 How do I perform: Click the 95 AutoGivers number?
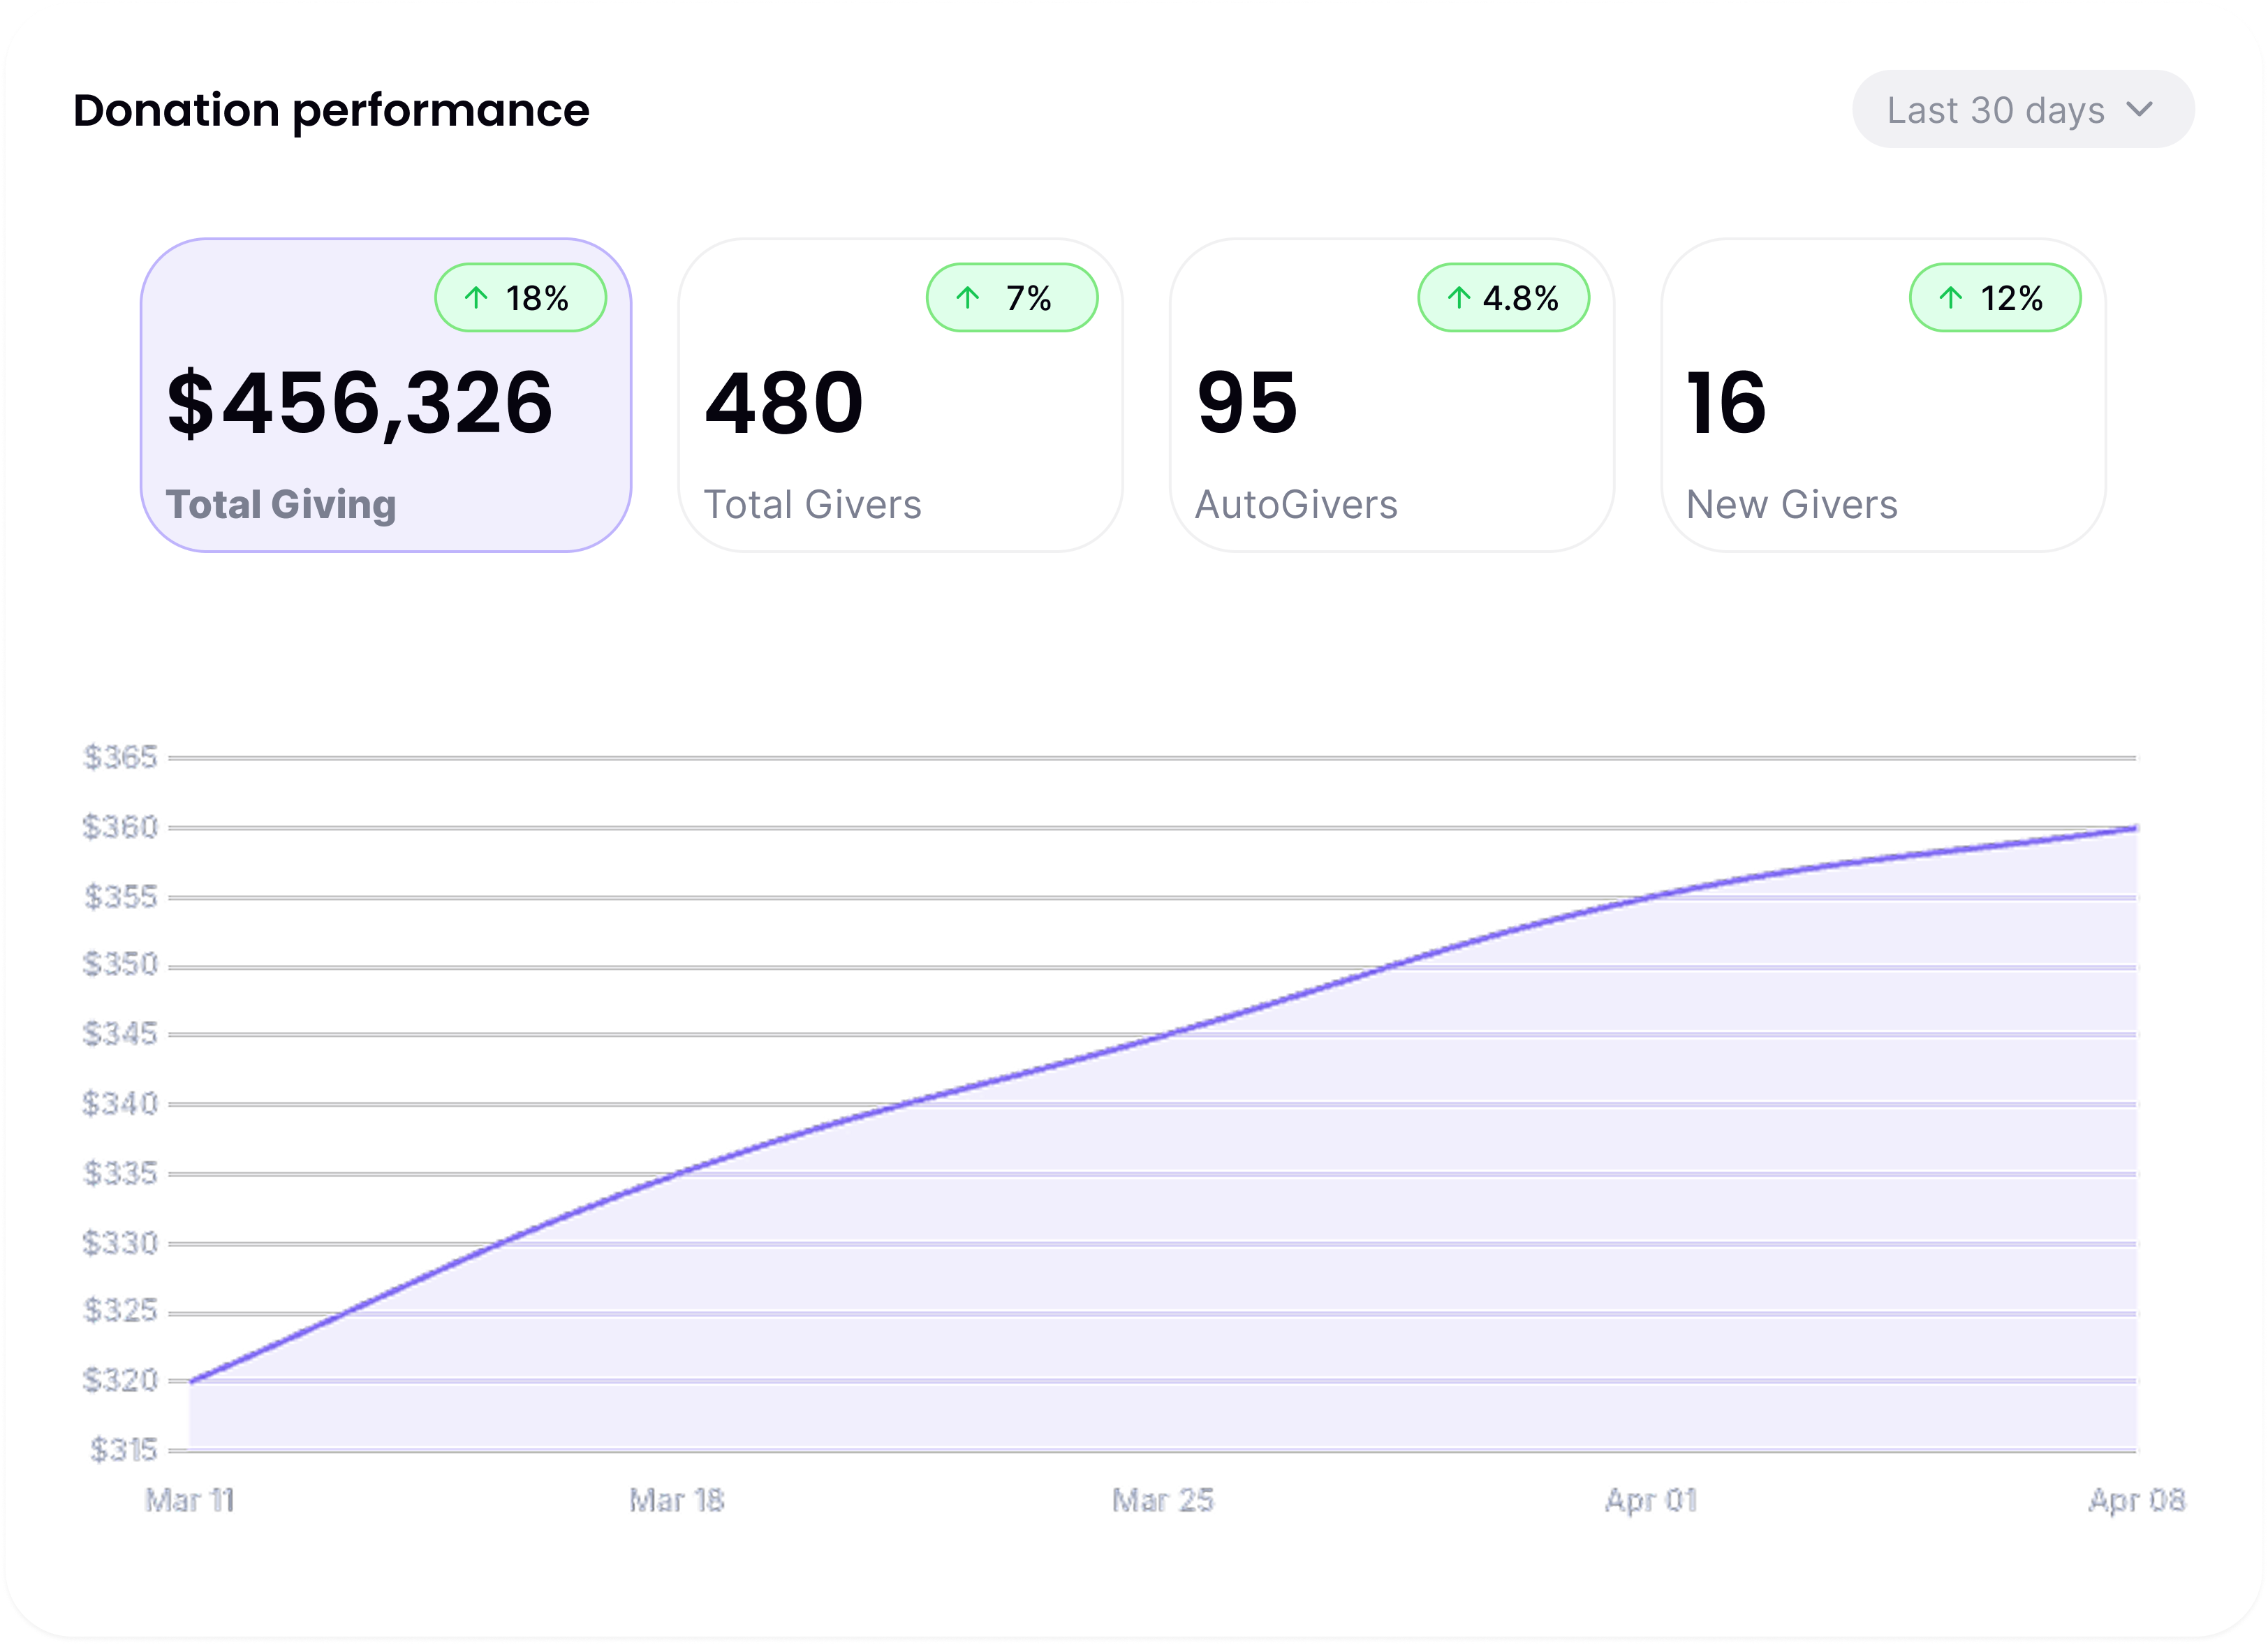(x=1247, y=403)
